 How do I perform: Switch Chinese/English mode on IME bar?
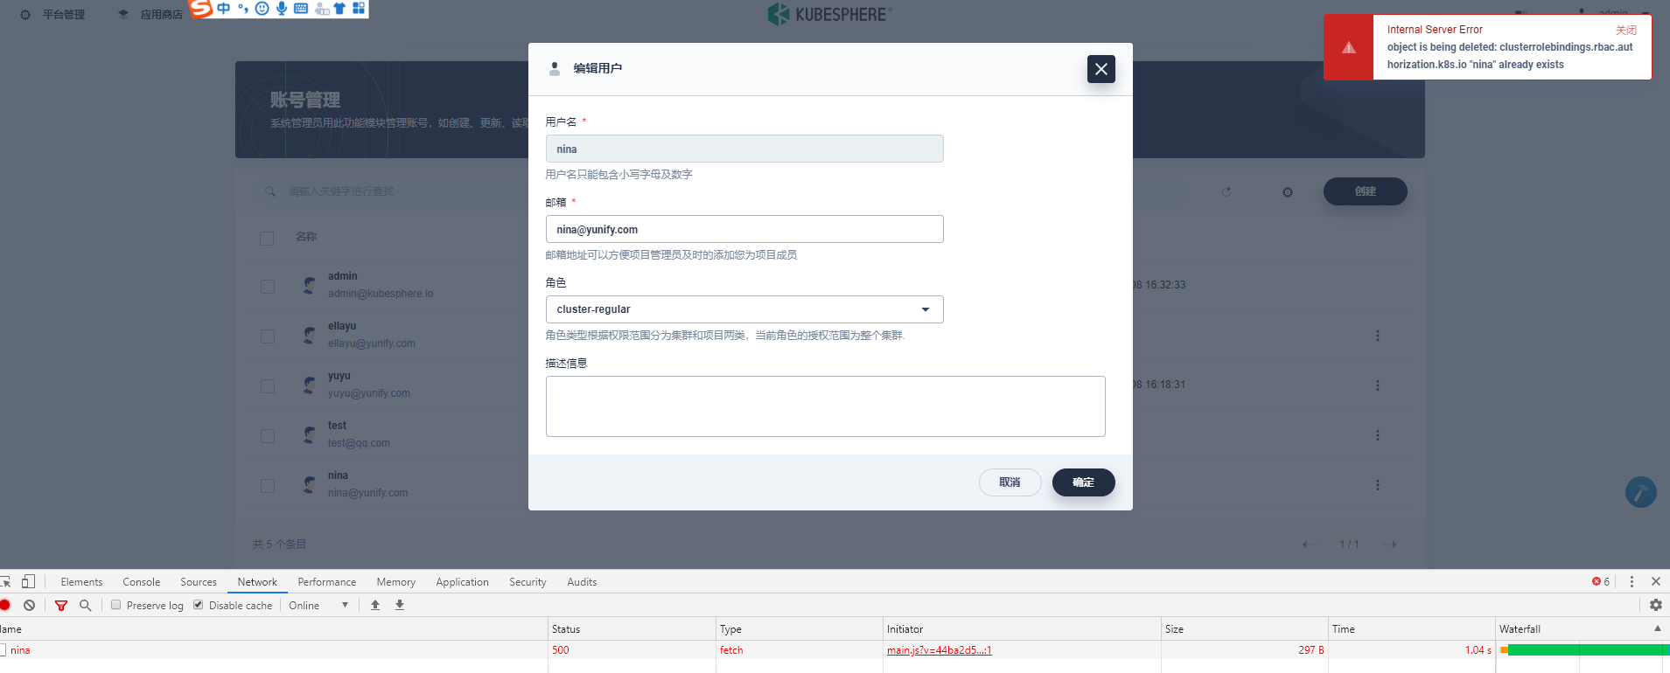224,9
